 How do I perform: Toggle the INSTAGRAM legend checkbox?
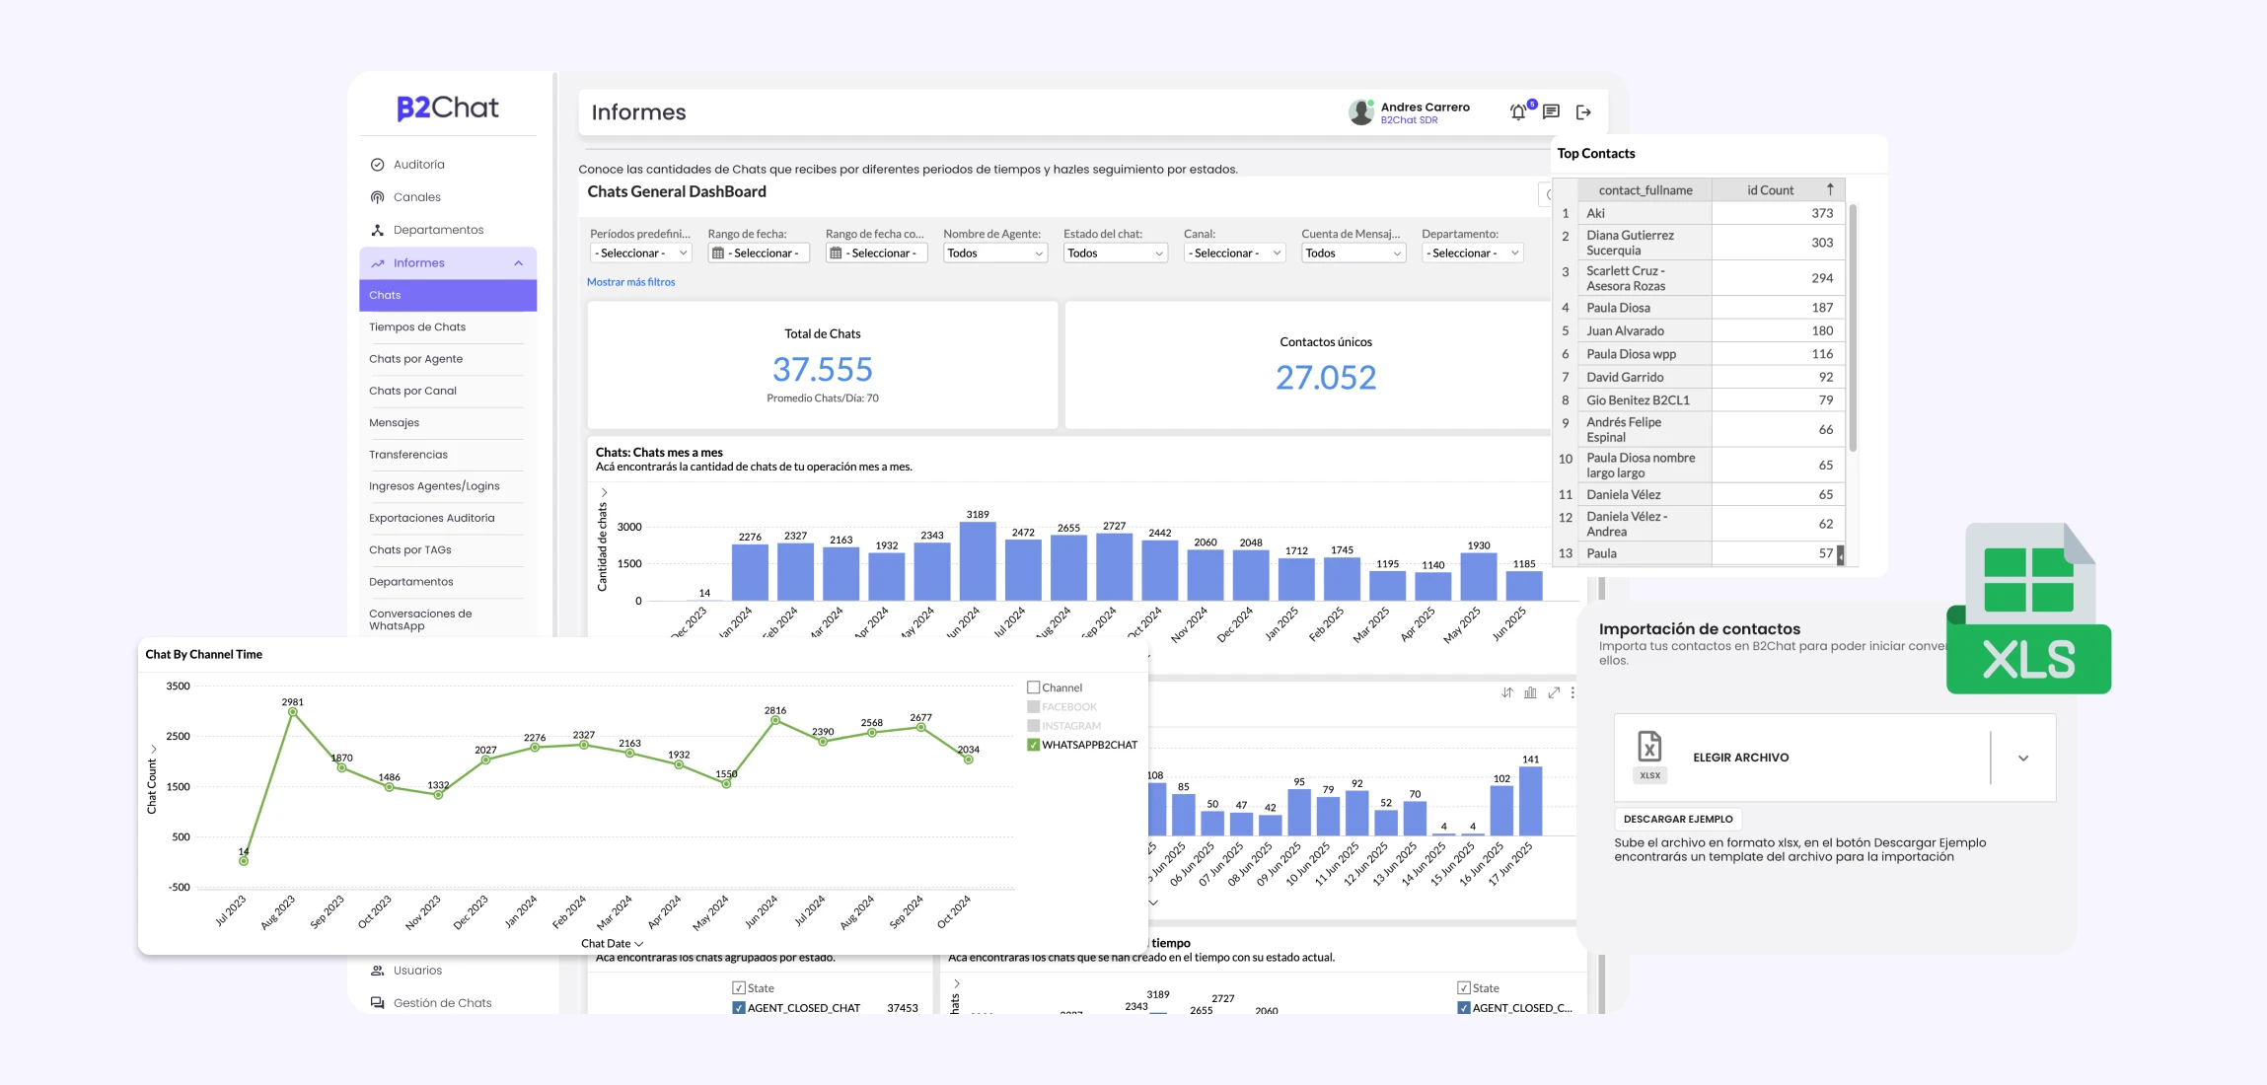pyautogui.click(x=1034, y=726)
